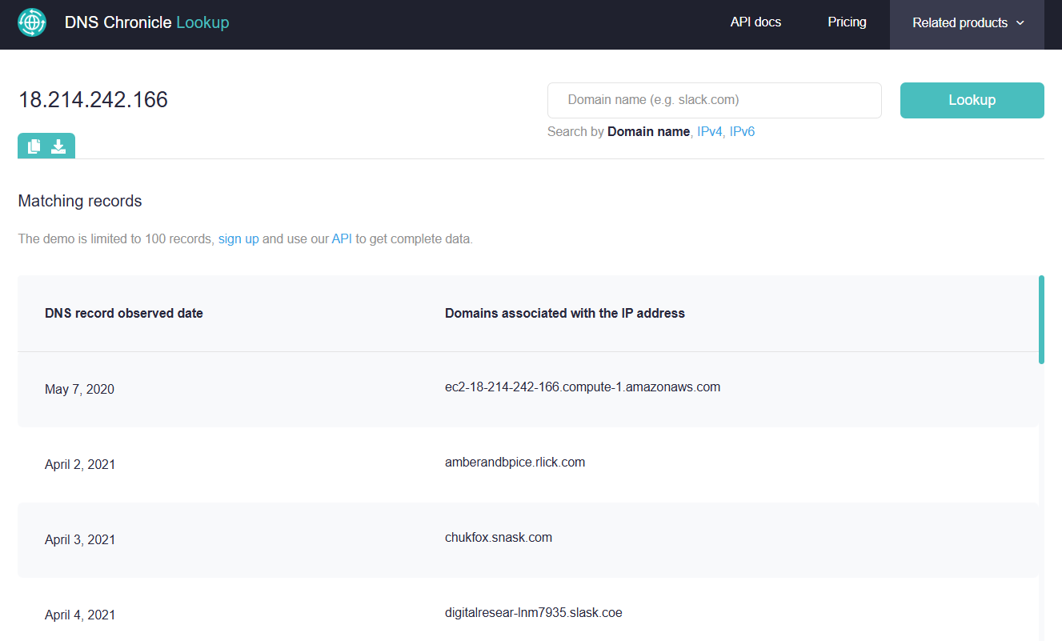Open the Pricing page

[847, 22]
